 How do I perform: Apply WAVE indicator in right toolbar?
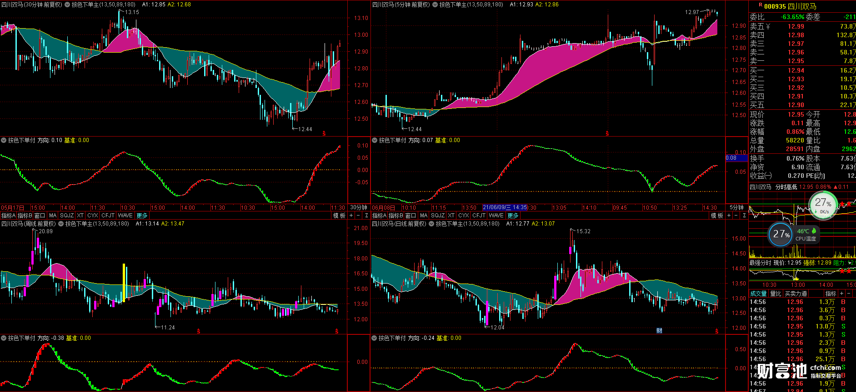coord(496,216)
